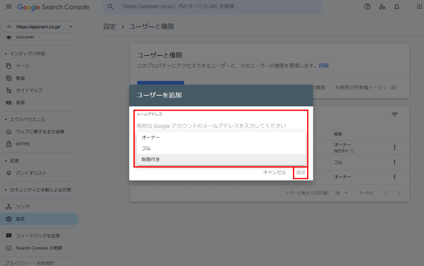Click the search magnifier icon
Viewport: 424px width, 266px height.
pyautogui.click(x=110, y=6)
